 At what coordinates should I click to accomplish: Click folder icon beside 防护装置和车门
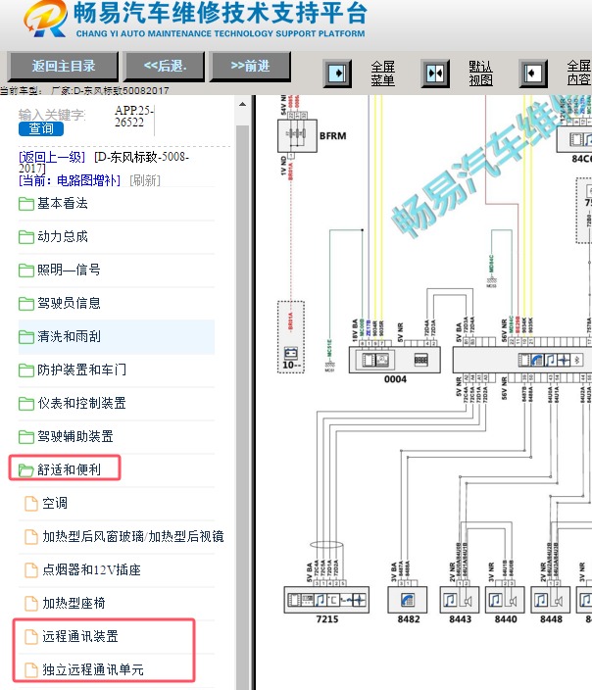tap(26, 370)
